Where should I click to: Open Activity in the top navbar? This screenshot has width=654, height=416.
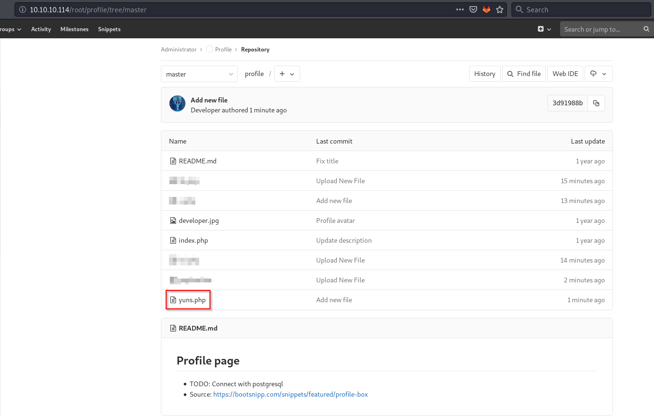[41, 29]
